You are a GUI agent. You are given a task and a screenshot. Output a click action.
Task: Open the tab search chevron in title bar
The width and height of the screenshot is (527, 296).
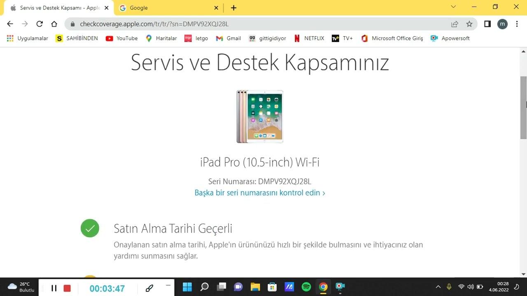(x=453, y=7)
